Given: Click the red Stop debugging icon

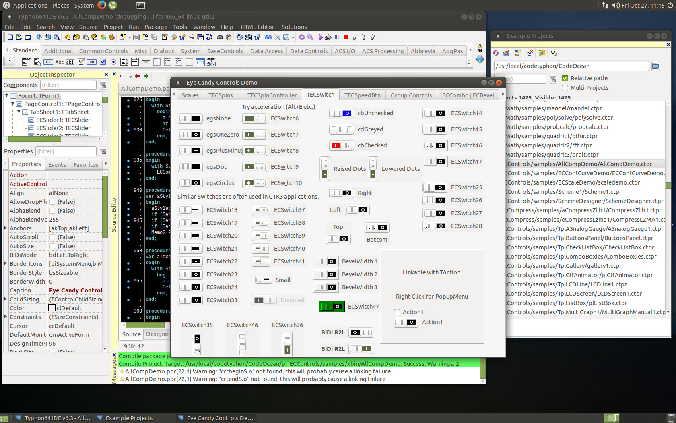Looking at the screenshot, I should coord(346,37).
